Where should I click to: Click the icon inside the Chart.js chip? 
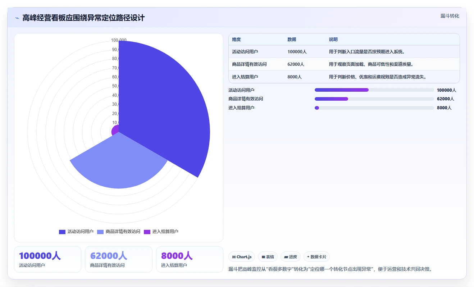point(234,257)
